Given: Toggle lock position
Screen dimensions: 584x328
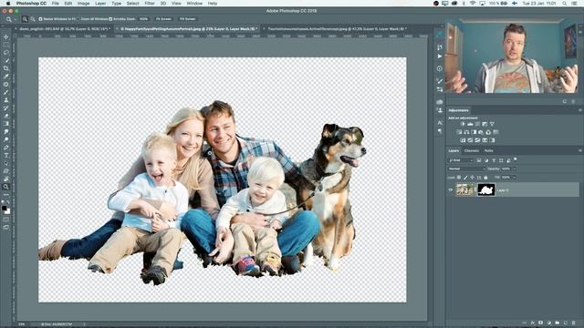Looking at the screenshot, I should tap(473, 178).
